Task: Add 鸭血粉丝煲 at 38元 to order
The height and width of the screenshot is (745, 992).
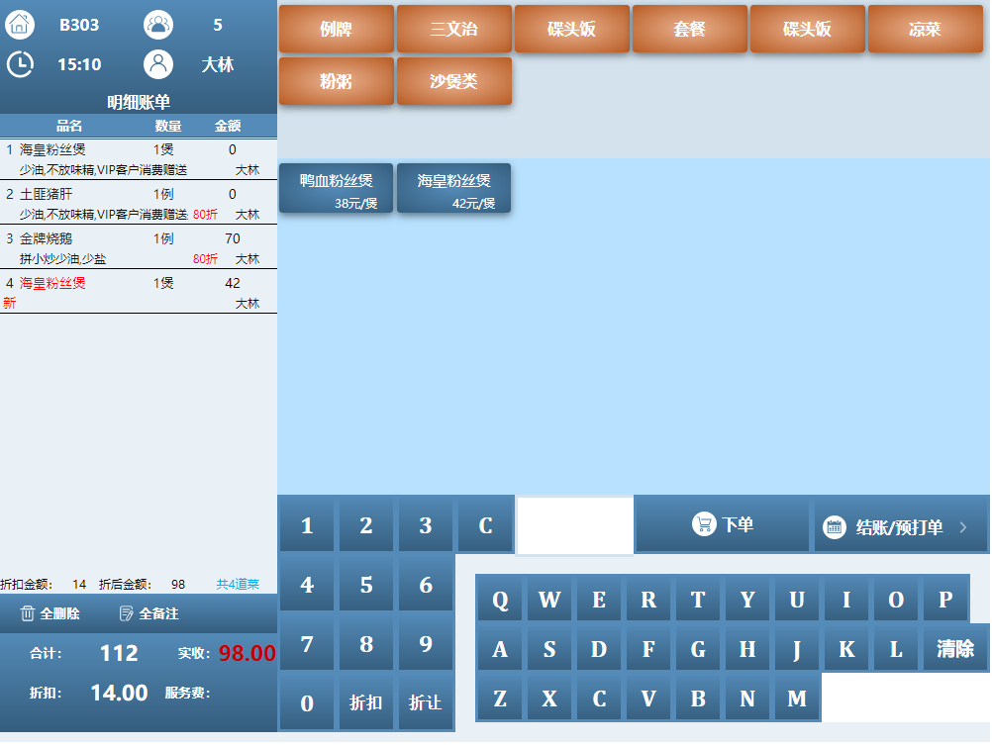Action: 336,189
